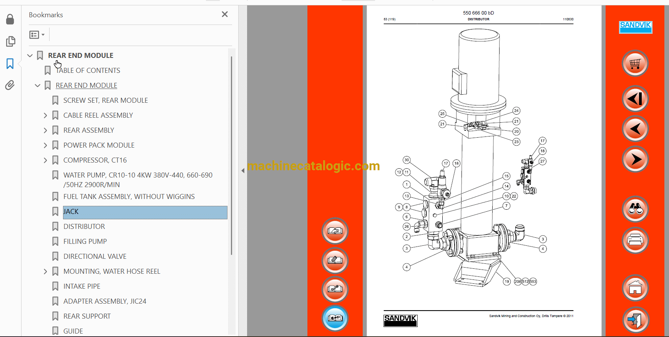Click bookmark icon beside FUEL TANK ASSEMBLY
This screenshot has width=669, height=337.
tap(55, 197)
